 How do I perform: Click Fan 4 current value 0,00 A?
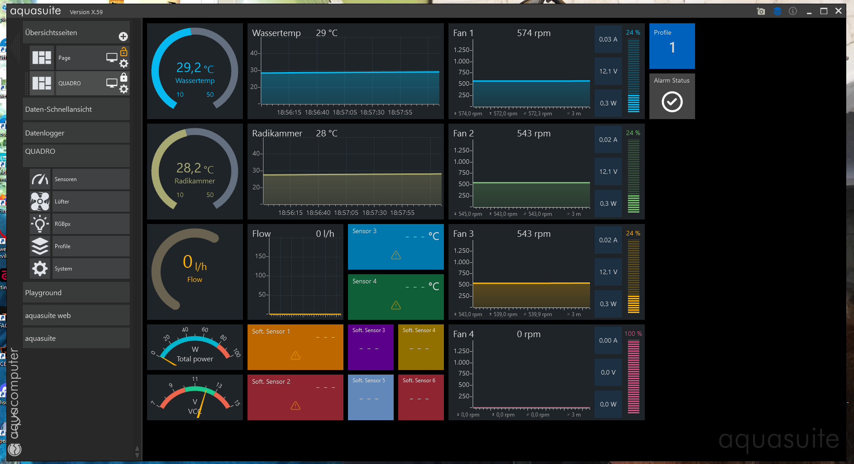point(608,340)
